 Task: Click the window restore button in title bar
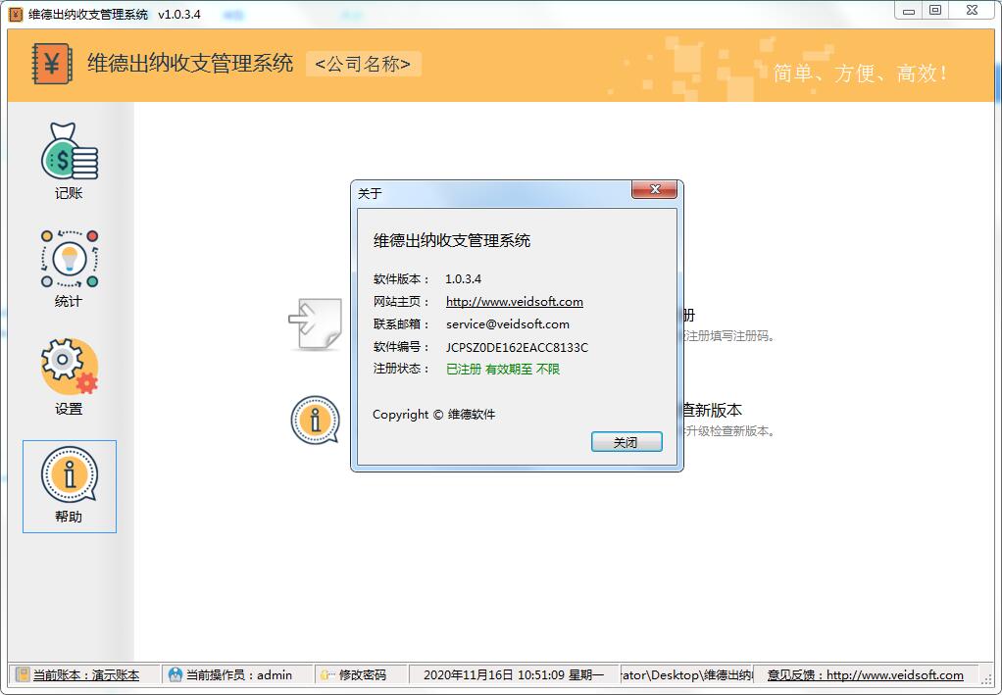point(935,10)
